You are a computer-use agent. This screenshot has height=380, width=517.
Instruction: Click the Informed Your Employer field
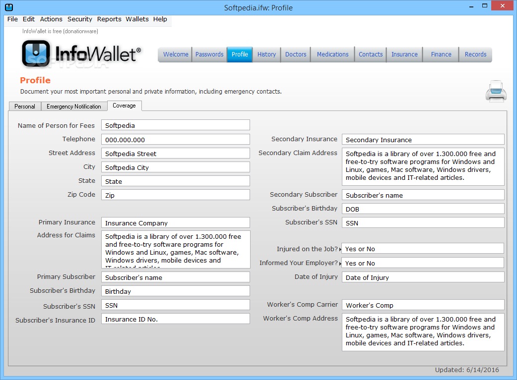[423, 263]
